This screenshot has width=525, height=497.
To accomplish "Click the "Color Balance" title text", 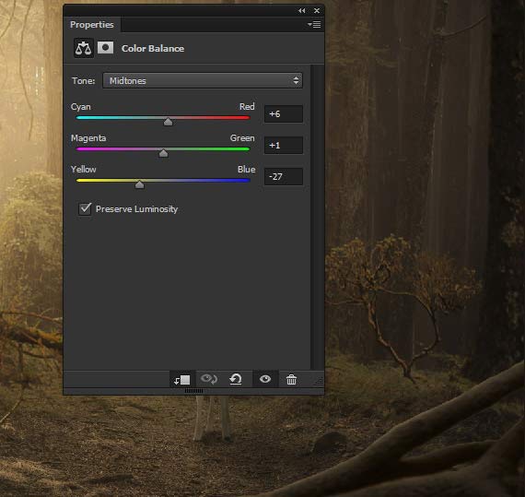I will pyautogui.click(x=153, y=49).
